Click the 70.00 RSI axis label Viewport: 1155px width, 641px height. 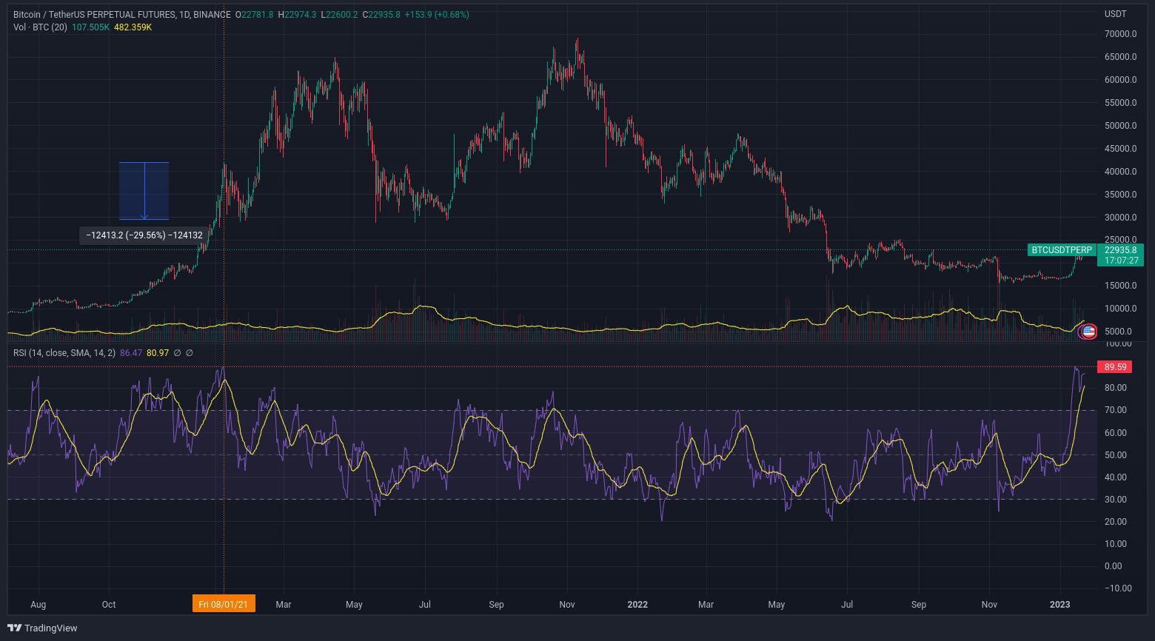1116,410
